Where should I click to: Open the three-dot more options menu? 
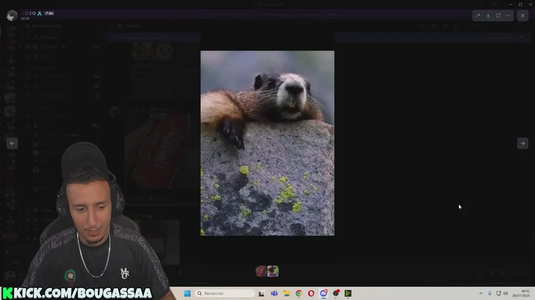click(508, 15)
